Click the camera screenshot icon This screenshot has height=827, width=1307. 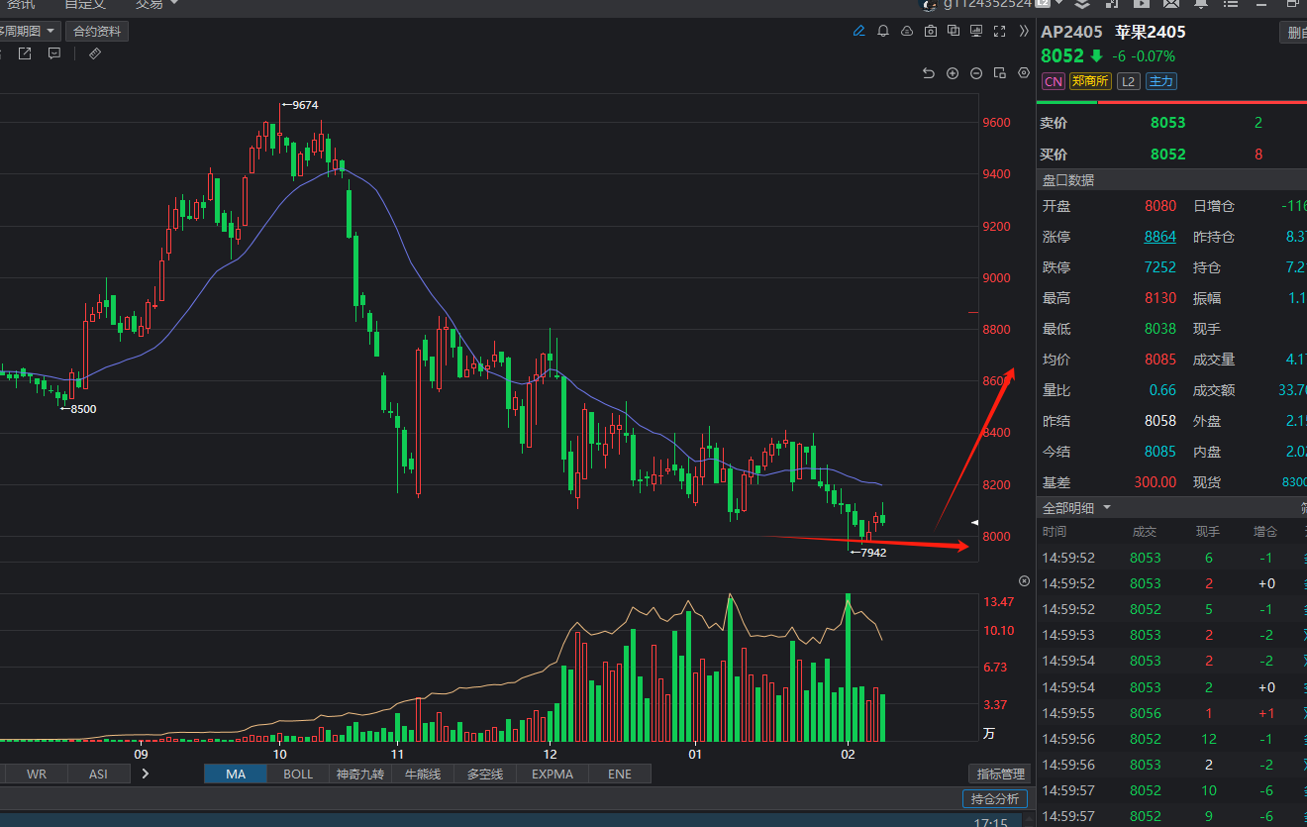point(930,32)
